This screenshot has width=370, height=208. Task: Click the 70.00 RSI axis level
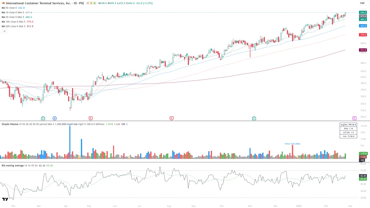(x=363, y=170)
